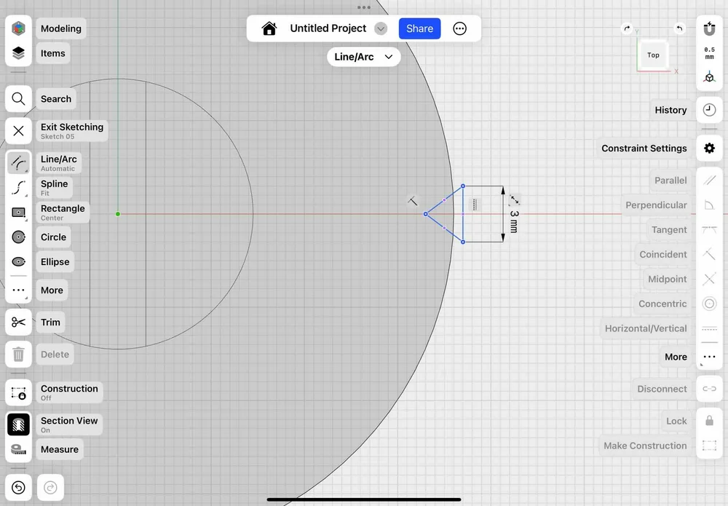Screen dimensions: 728x506
Task: Click the Top face of view cube
Action: coord(653,55)
